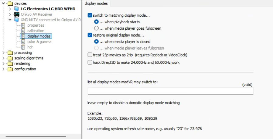Enable the hack Direct3D checkbox
The image size is (273, 139).
(x=90, y=62)
